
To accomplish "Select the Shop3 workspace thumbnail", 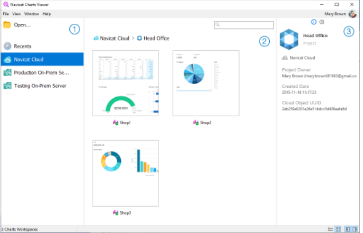I will point(126,173).
